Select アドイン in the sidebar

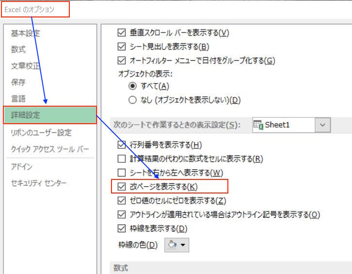pos(21,166)
